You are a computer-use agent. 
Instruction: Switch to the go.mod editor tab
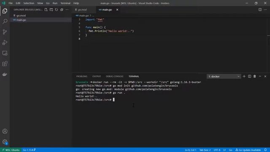click(x=84, y=10)
